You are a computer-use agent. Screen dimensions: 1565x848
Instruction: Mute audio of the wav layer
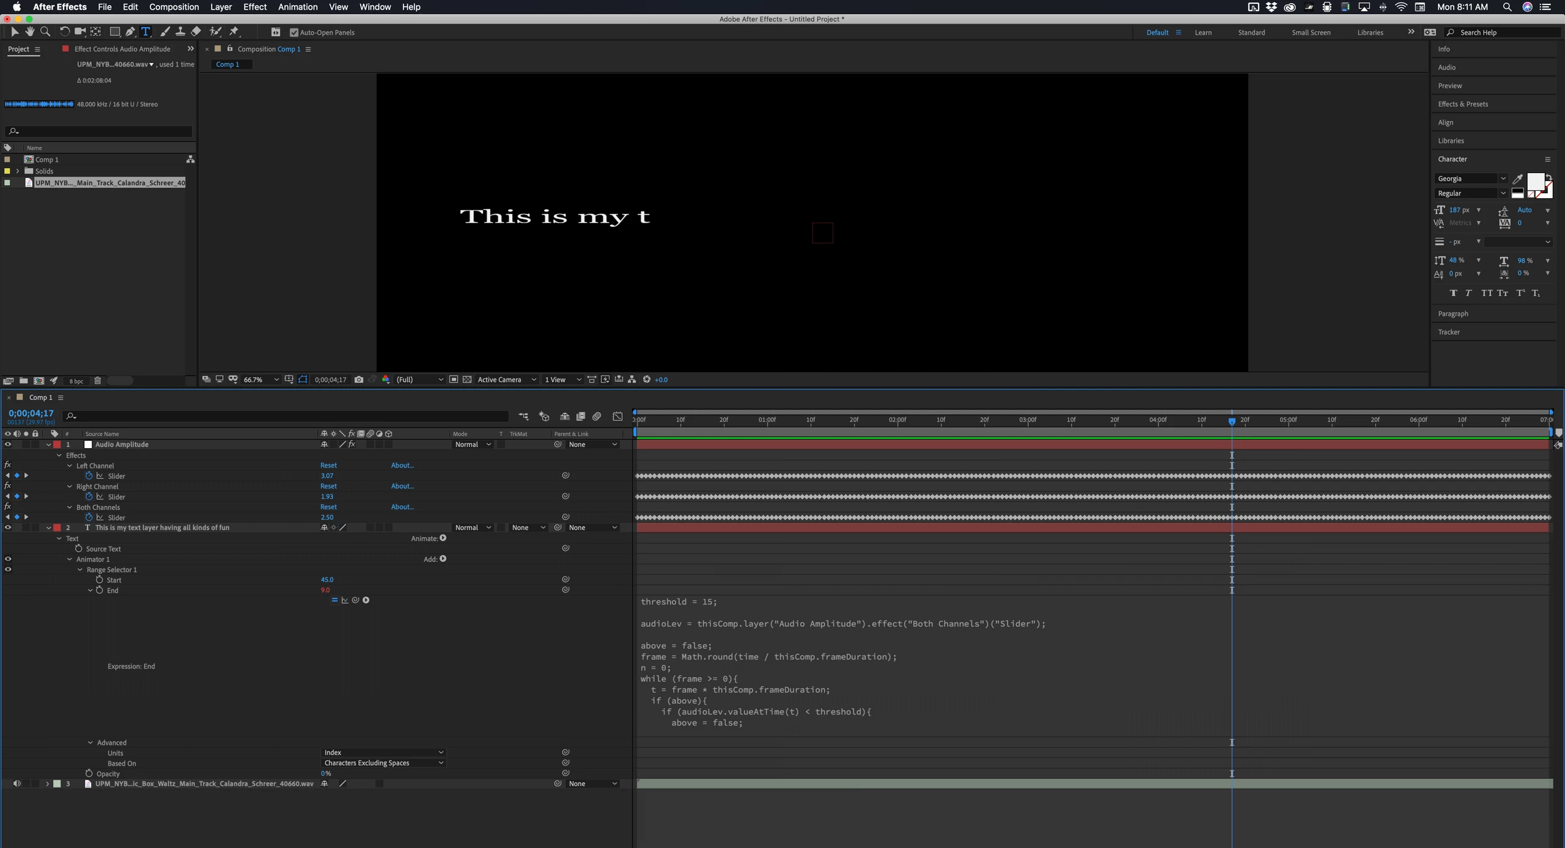17,783
